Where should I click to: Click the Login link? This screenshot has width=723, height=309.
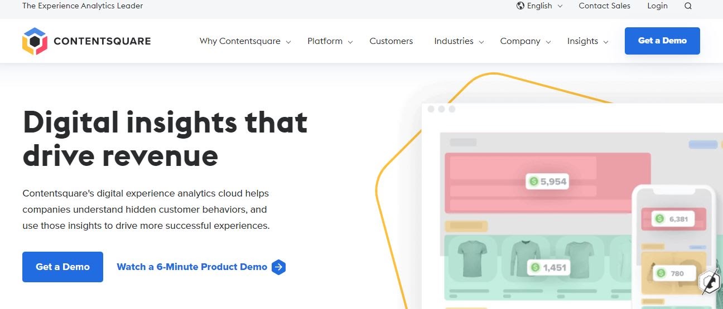click(657, 6)
